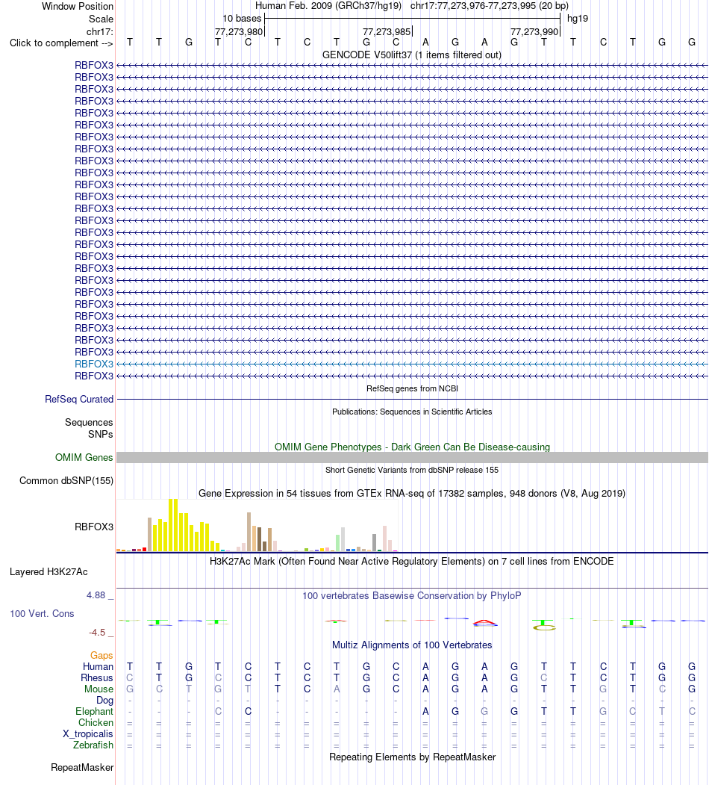Click the 'RefSeq genes from NCBI' title
This screenshot has width=709, height=785.
[412, 388]
